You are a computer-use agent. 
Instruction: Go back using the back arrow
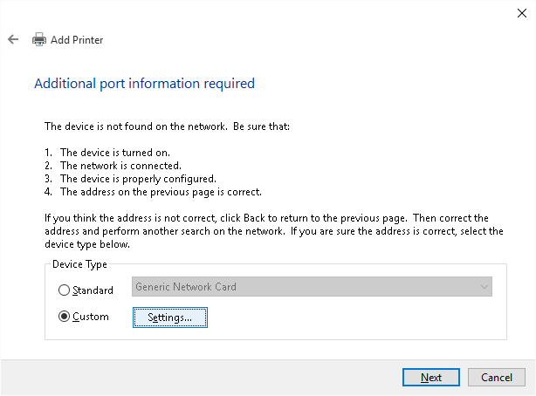click(x=13, y=39)
